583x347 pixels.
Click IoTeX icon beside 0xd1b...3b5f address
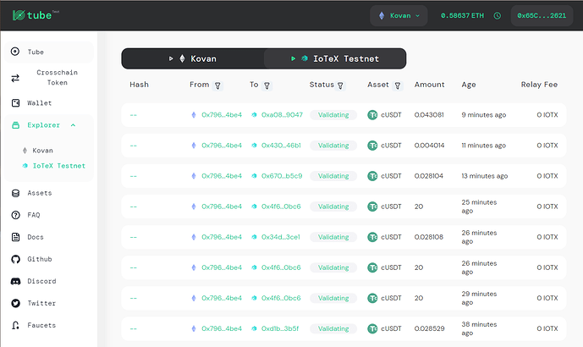pos(254,328)
